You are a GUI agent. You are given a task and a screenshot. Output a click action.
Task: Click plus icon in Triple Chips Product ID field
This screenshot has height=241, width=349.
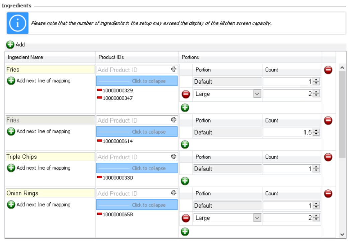point(173,156)
